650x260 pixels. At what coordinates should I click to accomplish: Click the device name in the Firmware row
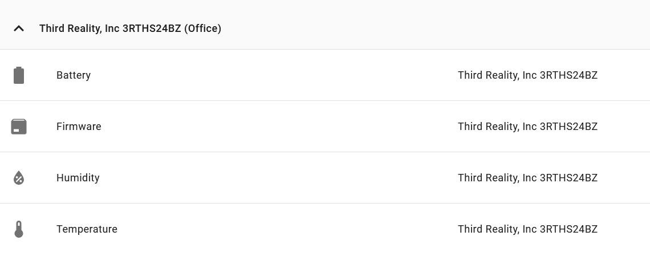coord(527,127)
